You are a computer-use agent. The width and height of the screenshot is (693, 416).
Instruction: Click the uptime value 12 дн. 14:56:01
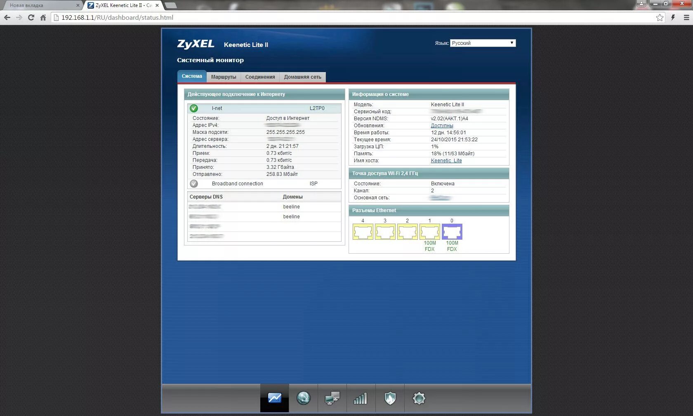pyautogui.click(x=448, y=133)
